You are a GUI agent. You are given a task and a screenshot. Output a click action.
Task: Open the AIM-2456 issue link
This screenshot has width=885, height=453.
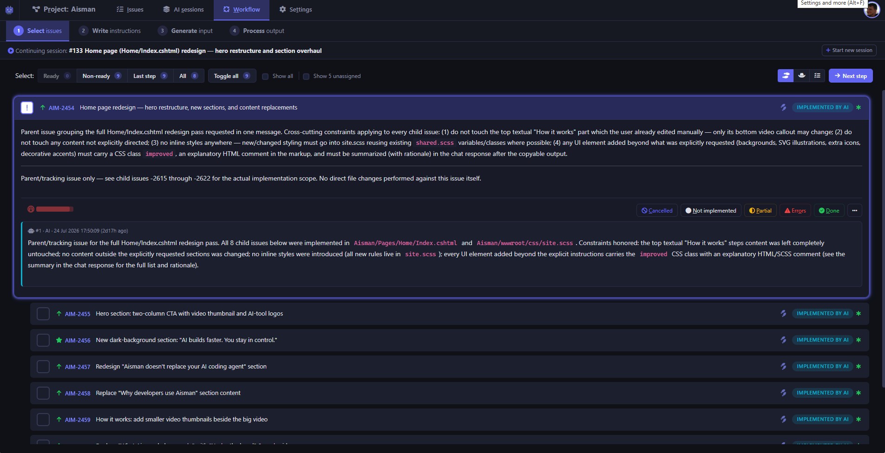(x=78, y=340)
